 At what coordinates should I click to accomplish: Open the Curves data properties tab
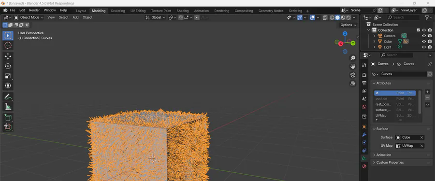coord(364,158)
